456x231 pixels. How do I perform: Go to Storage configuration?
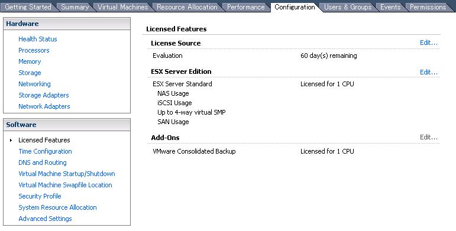(x=30, y=73)
